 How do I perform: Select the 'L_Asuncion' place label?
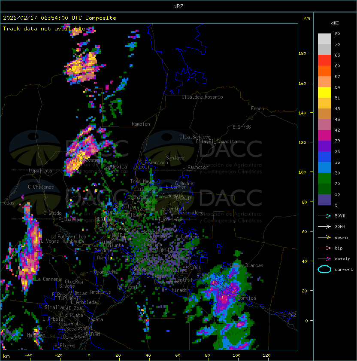pos(195,167)
